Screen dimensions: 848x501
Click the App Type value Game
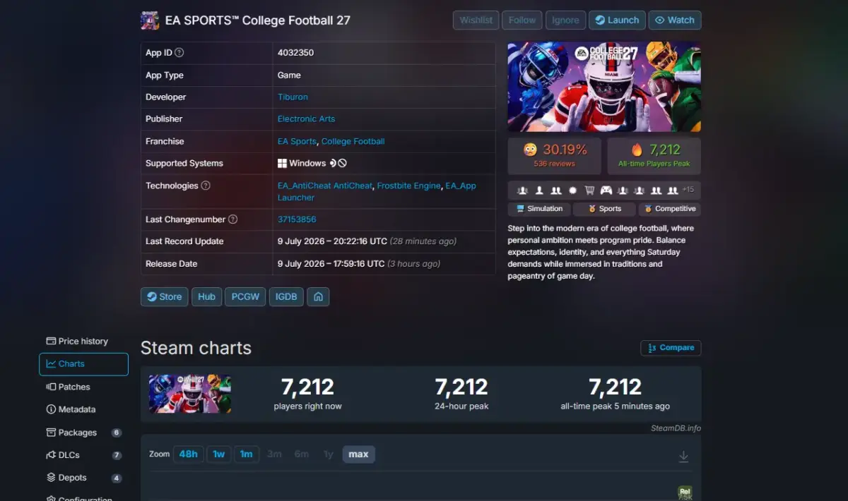click(x=289, y=75)
